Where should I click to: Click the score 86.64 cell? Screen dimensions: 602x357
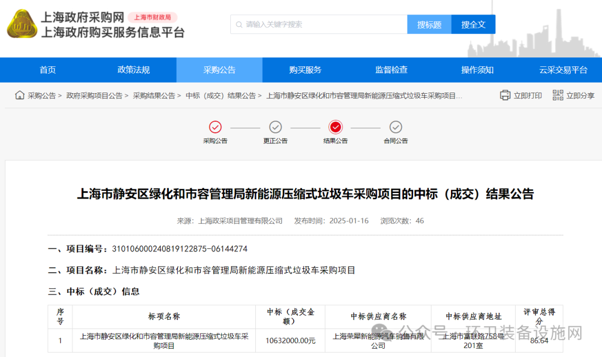click(x=539, y=340)
